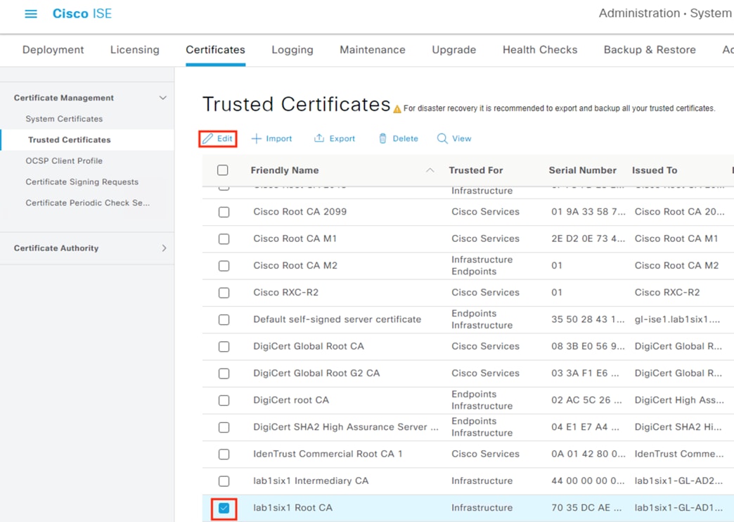Open the Upgrade tab
This screenshot has width=734, height=522.
(453, 50)
